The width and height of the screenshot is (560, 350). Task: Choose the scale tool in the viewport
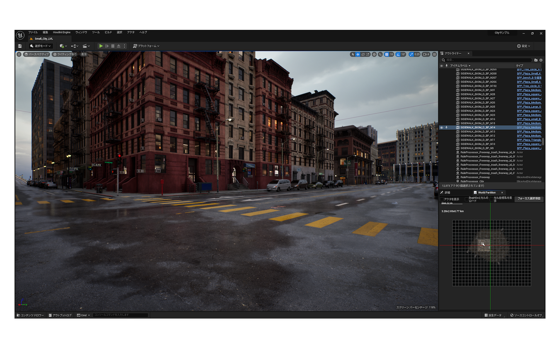pos(368,54)
